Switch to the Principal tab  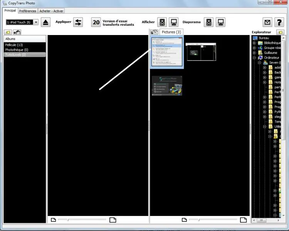point(10,10)
